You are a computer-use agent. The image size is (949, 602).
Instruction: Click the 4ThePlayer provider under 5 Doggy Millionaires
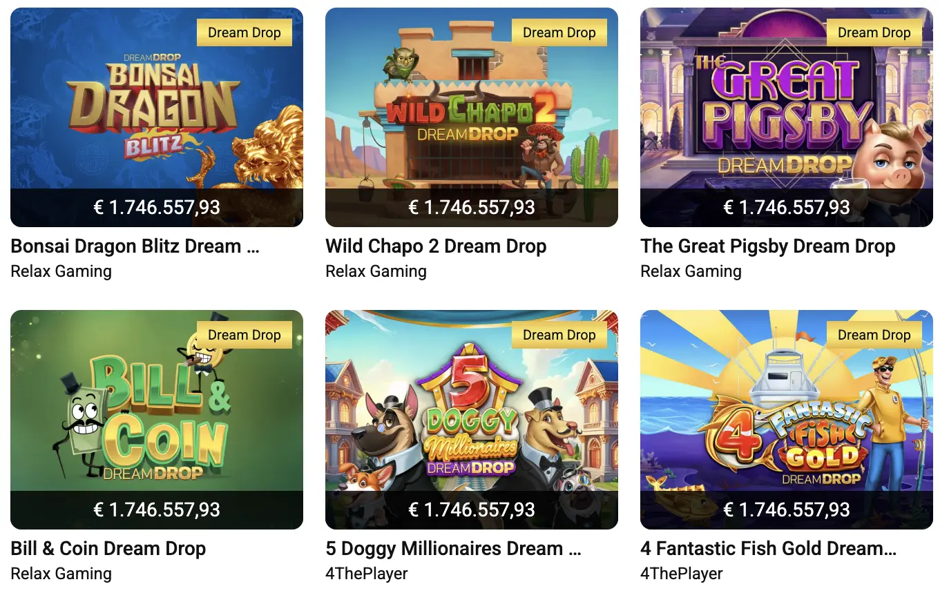pyautogui.click(x=367, y=574)
